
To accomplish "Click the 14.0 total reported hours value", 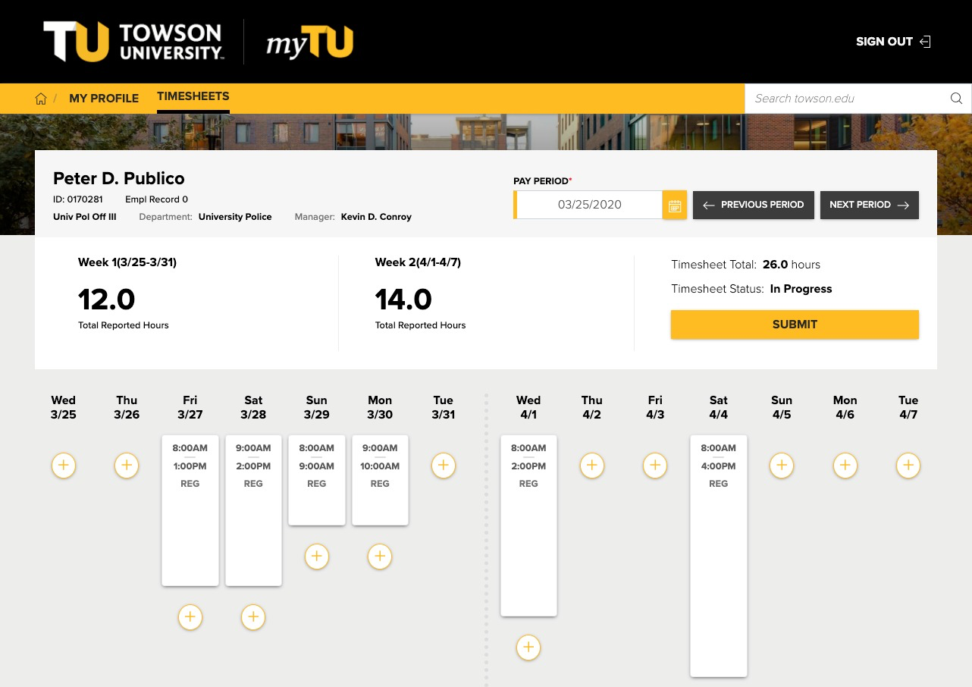I will [403, 300].
